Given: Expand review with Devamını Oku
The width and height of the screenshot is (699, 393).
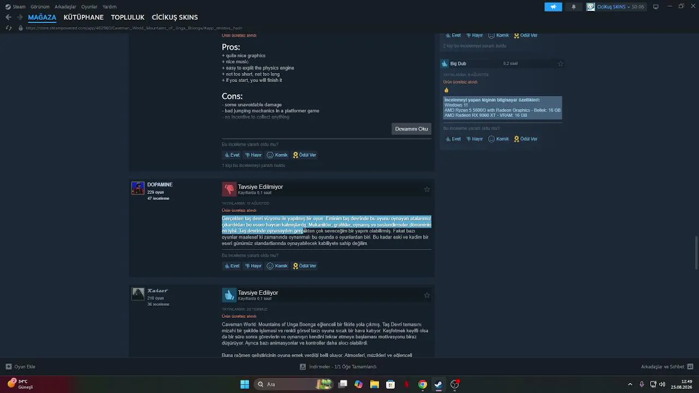Looking at the screenshot, I should (x=412, y=129).
